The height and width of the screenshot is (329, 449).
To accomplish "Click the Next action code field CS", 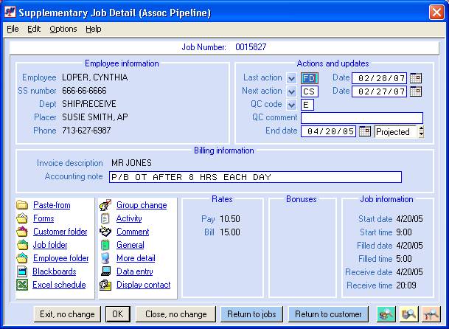I will 309,91.
